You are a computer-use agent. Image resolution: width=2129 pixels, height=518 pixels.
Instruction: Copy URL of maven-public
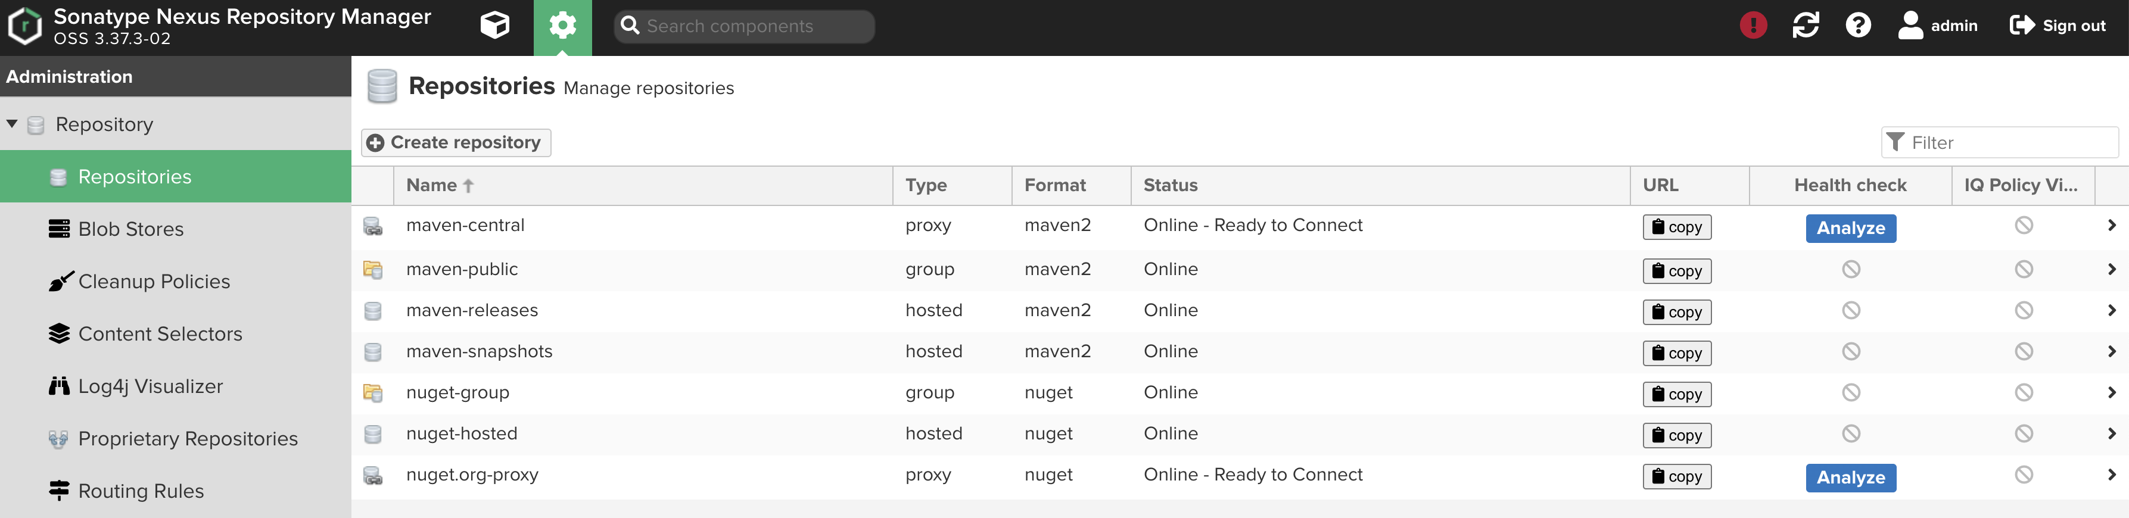[x=1677, y=271]
